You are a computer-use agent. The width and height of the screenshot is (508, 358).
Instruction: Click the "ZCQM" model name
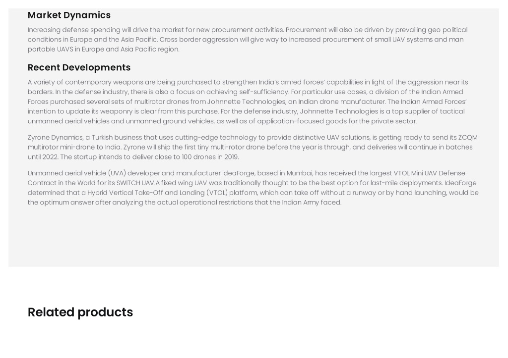click(467, 138)
